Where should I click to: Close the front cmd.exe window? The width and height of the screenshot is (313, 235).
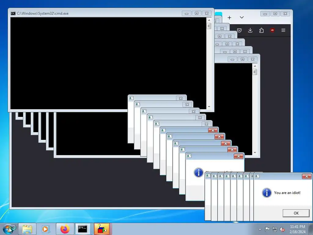pos(207,13)
